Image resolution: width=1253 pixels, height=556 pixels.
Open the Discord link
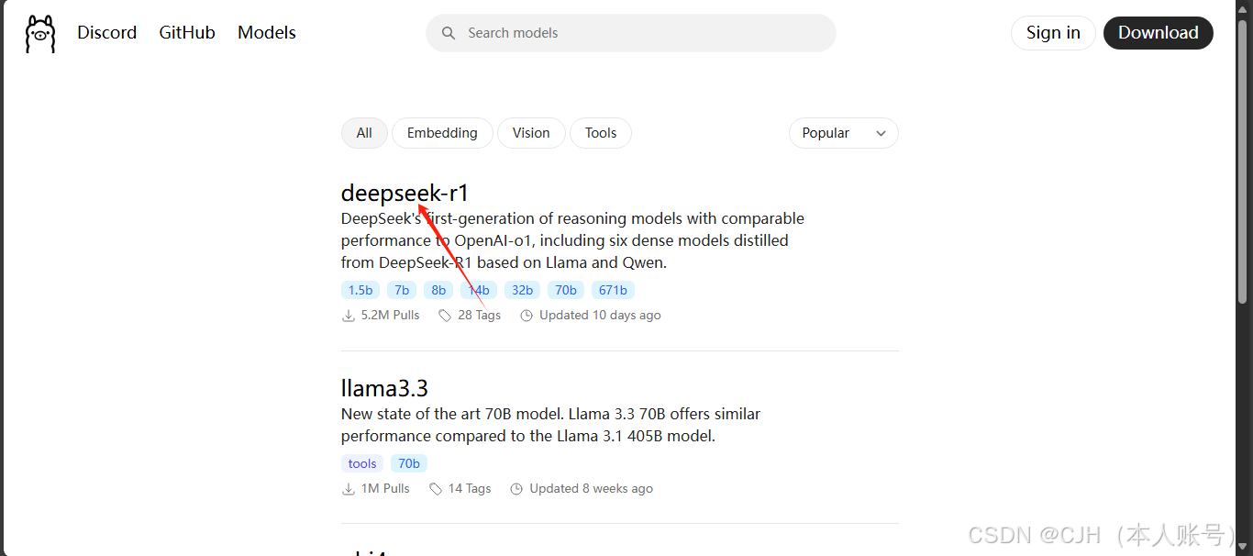point(106,33)
